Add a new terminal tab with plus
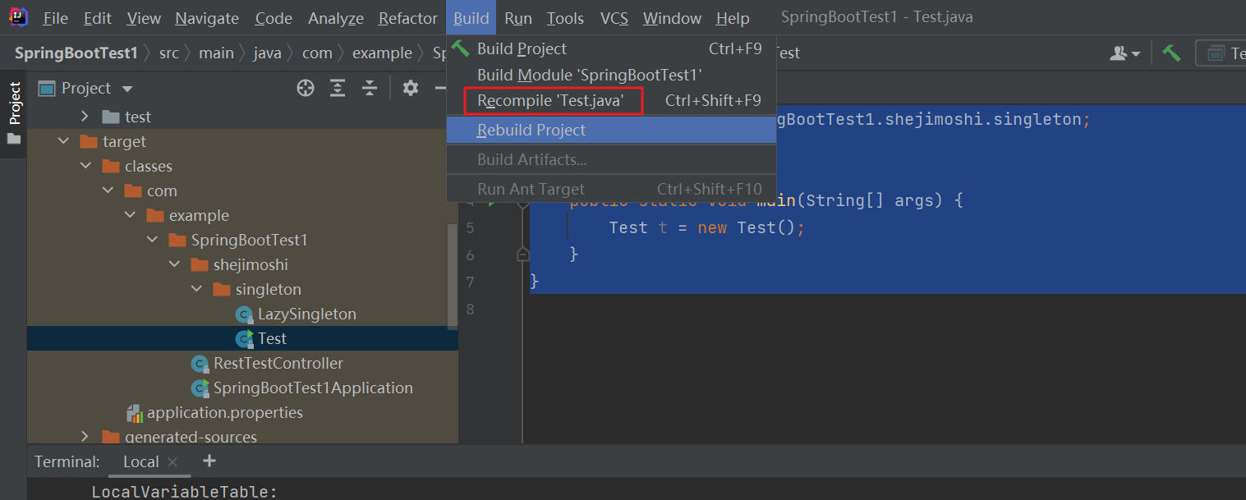Viewport: 1246px width, 500px height. (x=209, y=461)
